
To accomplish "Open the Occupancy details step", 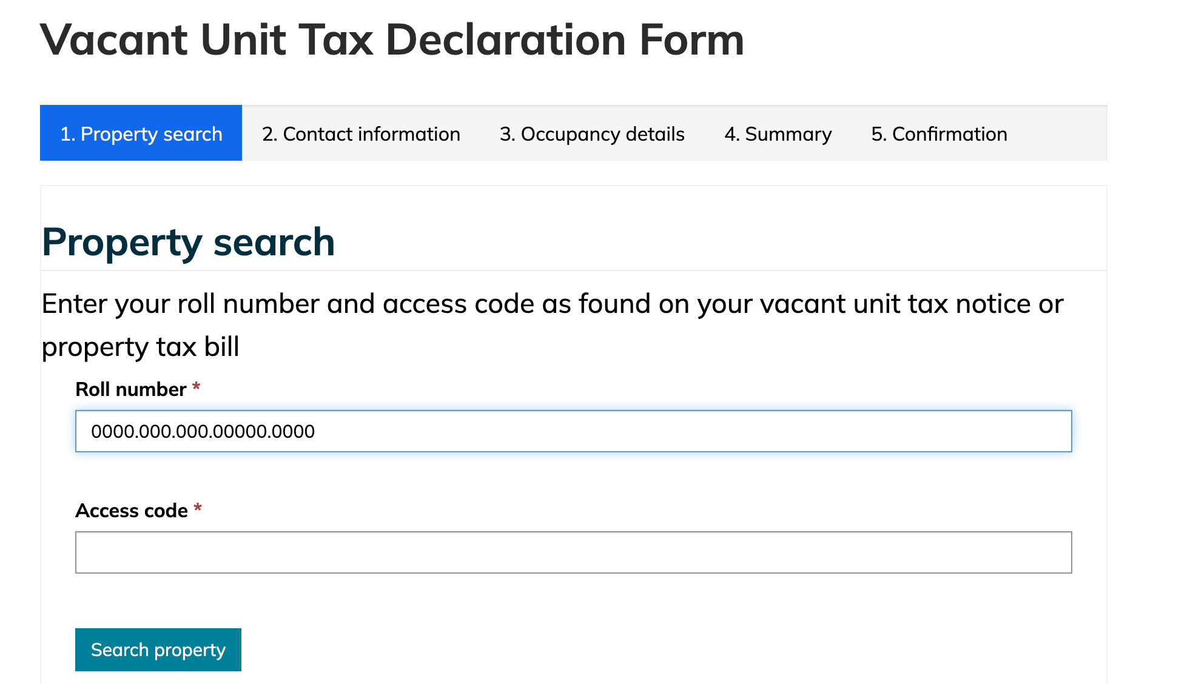I will pos(592,133).
